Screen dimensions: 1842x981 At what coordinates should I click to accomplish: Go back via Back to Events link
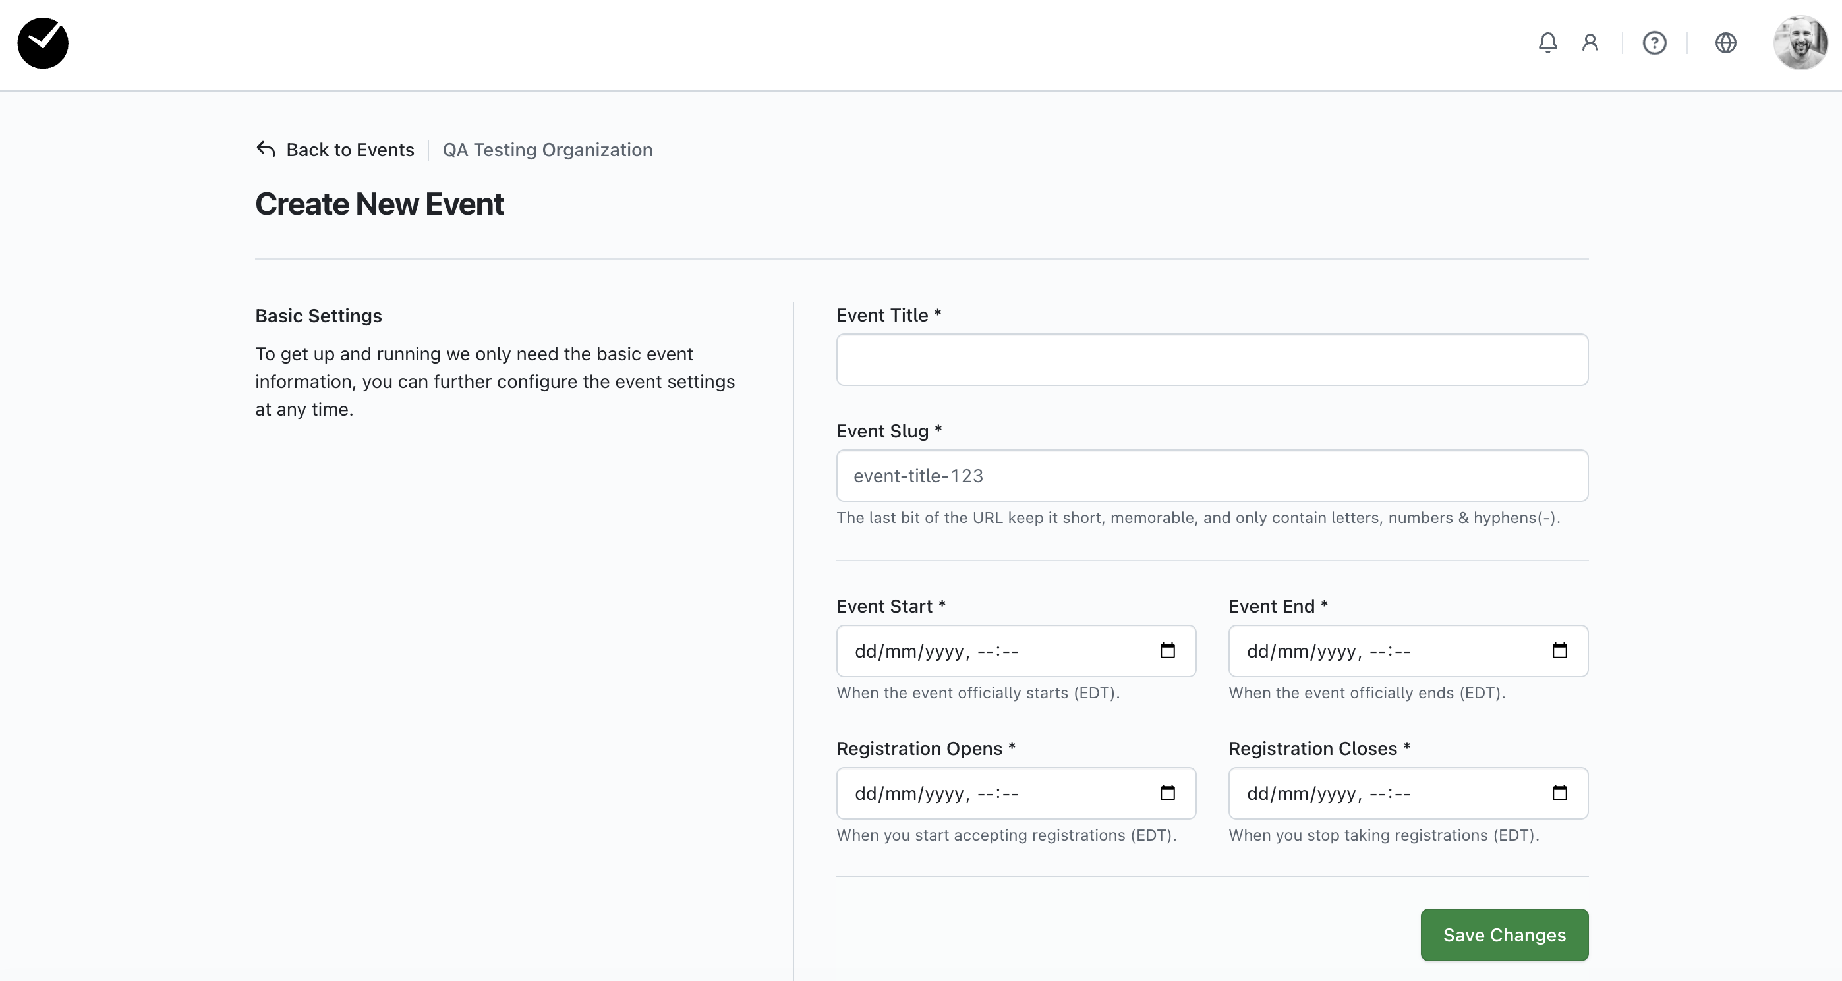pos(350,150)
